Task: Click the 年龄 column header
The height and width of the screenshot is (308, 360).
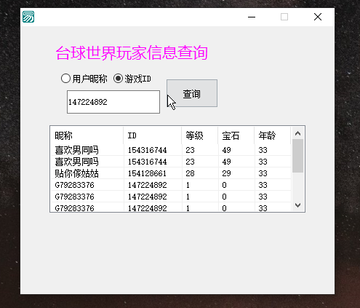Action: click(x=273, y=135)
